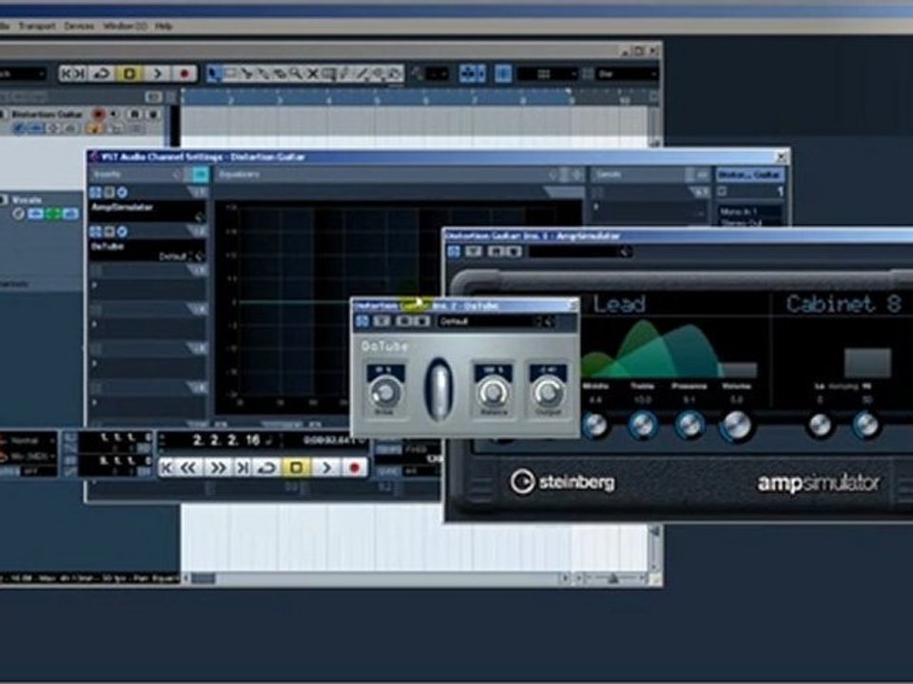Click the Middle knob on AmpSimulator
The height and width of the screenshot is (684, 913).
pyautogui.click(x=594, y=426)
